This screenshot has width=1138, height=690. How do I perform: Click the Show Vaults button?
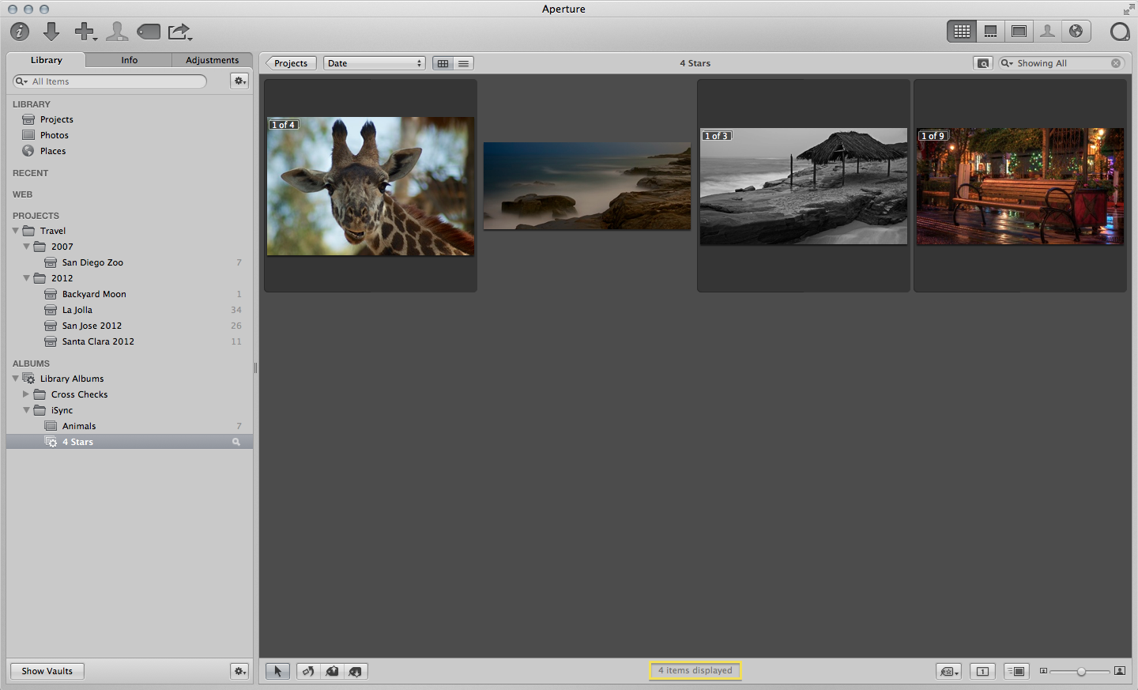[47, 671]
